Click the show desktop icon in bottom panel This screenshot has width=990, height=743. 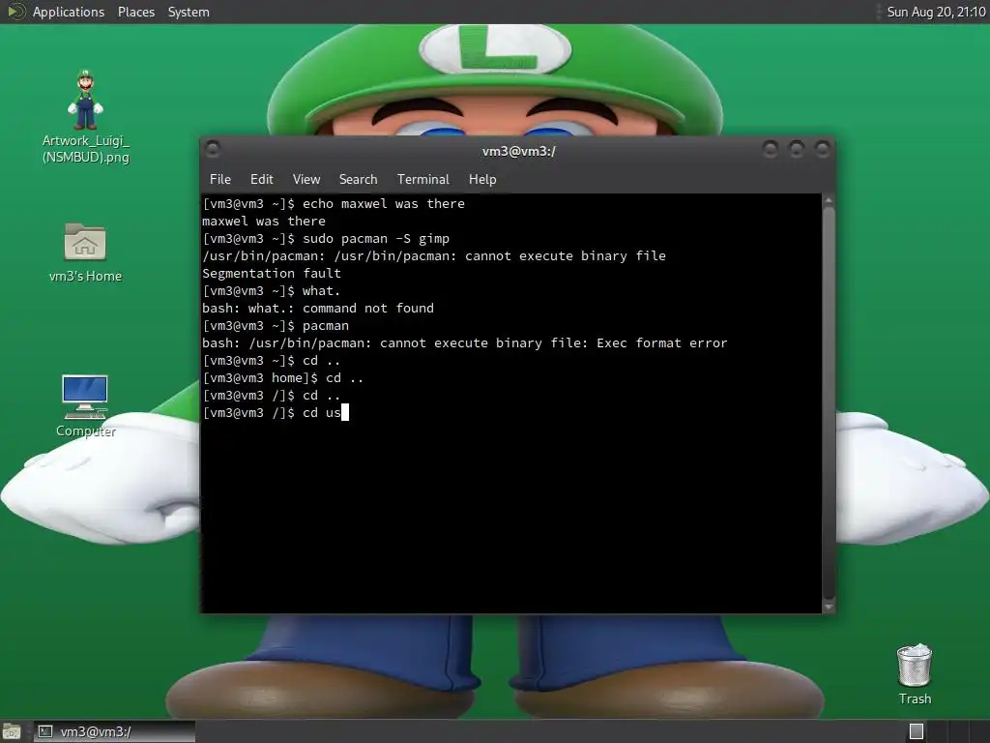(12, 731)
